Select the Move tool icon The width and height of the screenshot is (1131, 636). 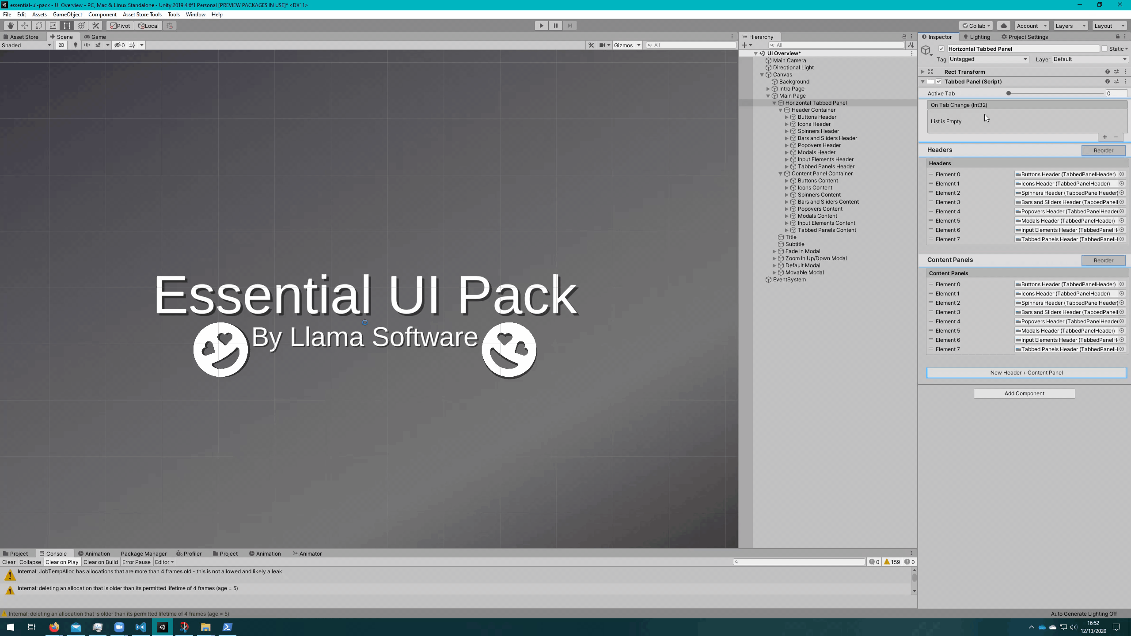coord(25,26)
